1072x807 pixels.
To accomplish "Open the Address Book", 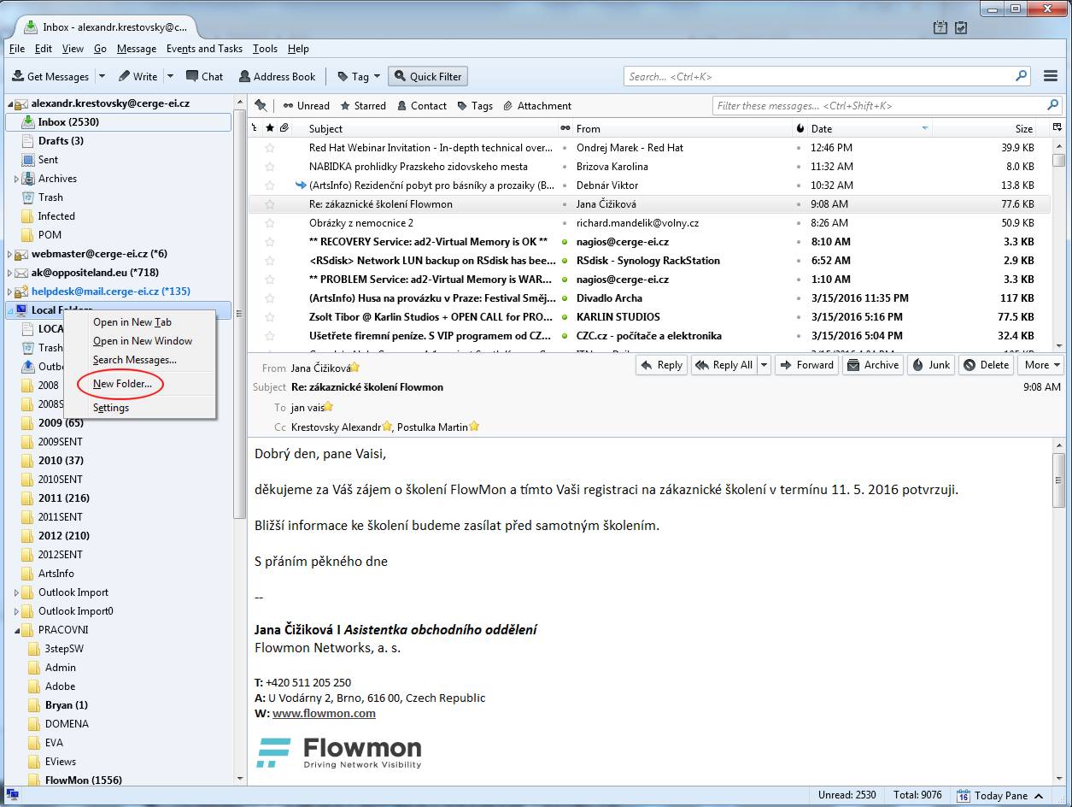I will click(x=278, y=76).
